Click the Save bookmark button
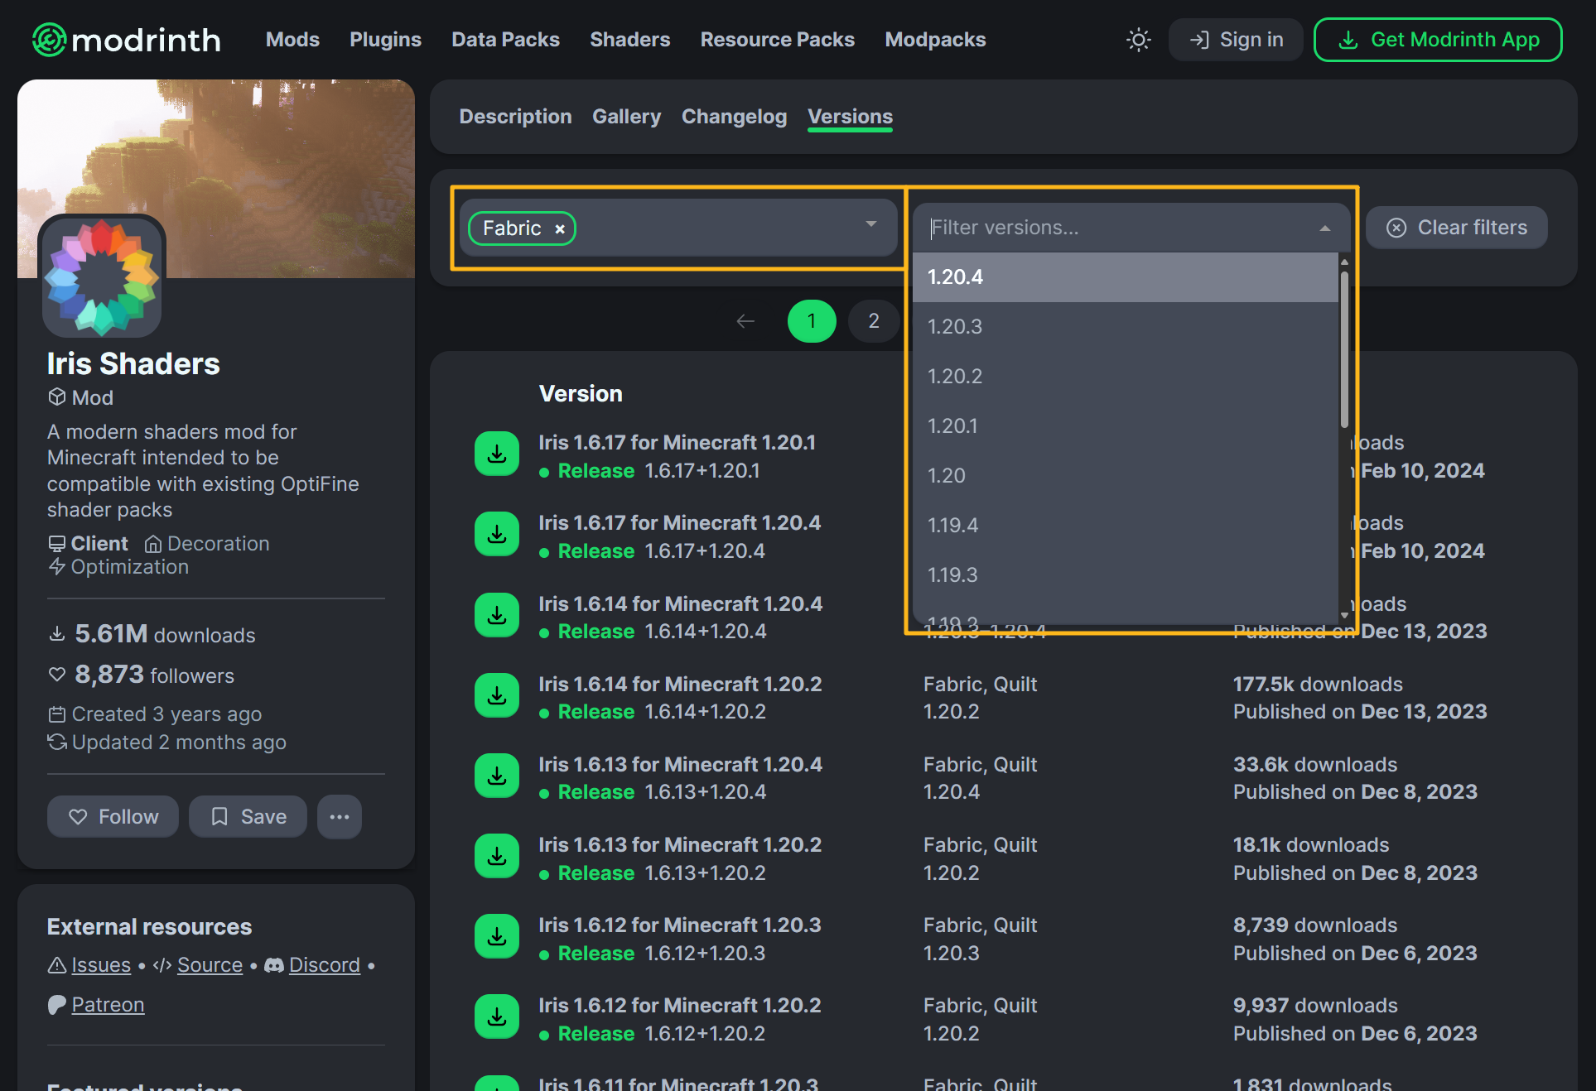The height and width of the screenshot is (1091, 1596). [x=248, y=817]
